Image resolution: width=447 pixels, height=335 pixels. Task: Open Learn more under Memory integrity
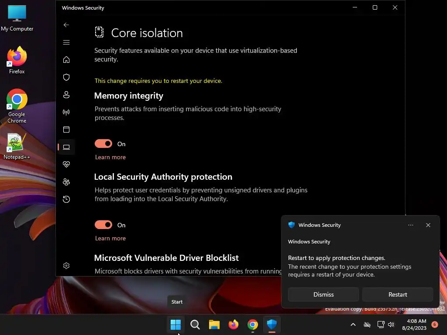pyautogui.click(x=110, y=157)
